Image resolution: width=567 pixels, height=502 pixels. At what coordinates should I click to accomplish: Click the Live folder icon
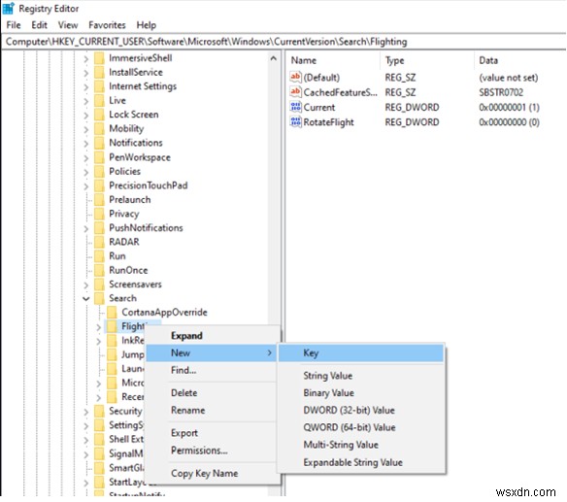pyautogui.click(x=99, y=101)
